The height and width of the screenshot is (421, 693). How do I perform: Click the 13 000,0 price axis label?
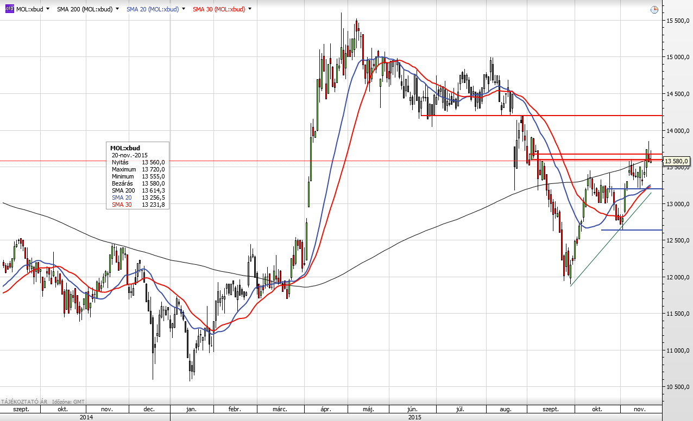(678, 204)
